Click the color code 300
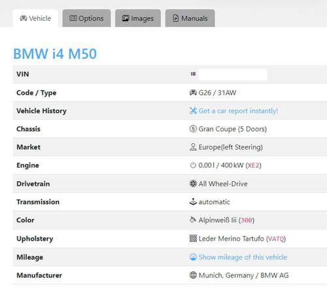Viewport: 327px width, 306px height. (x=247, y=220)
